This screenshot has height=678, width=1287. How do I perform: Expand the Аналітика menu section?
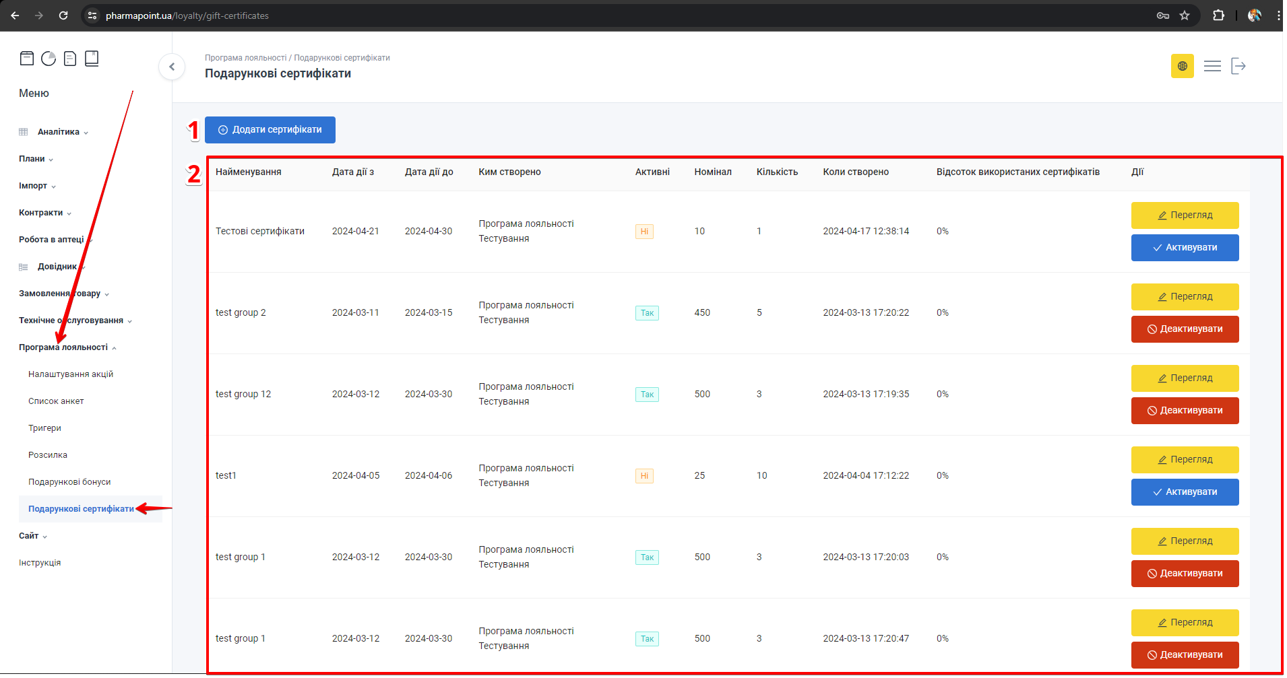coord(59,132)
